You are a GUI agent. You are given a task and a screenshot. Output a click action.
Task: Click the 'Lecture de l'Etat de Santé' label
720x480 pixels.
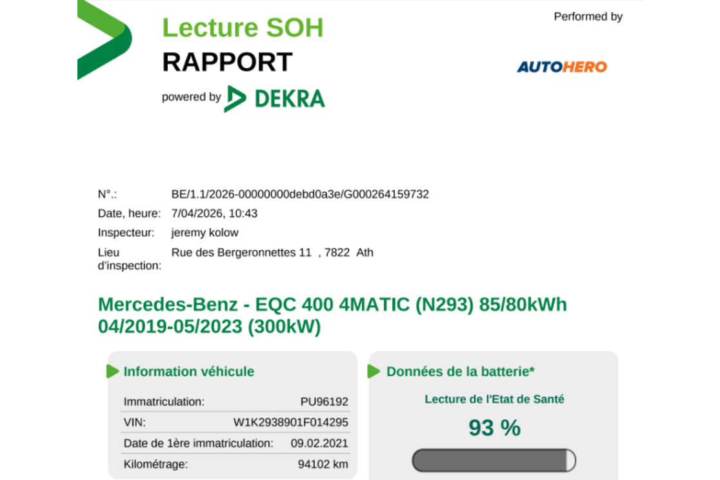click(494, 399)
